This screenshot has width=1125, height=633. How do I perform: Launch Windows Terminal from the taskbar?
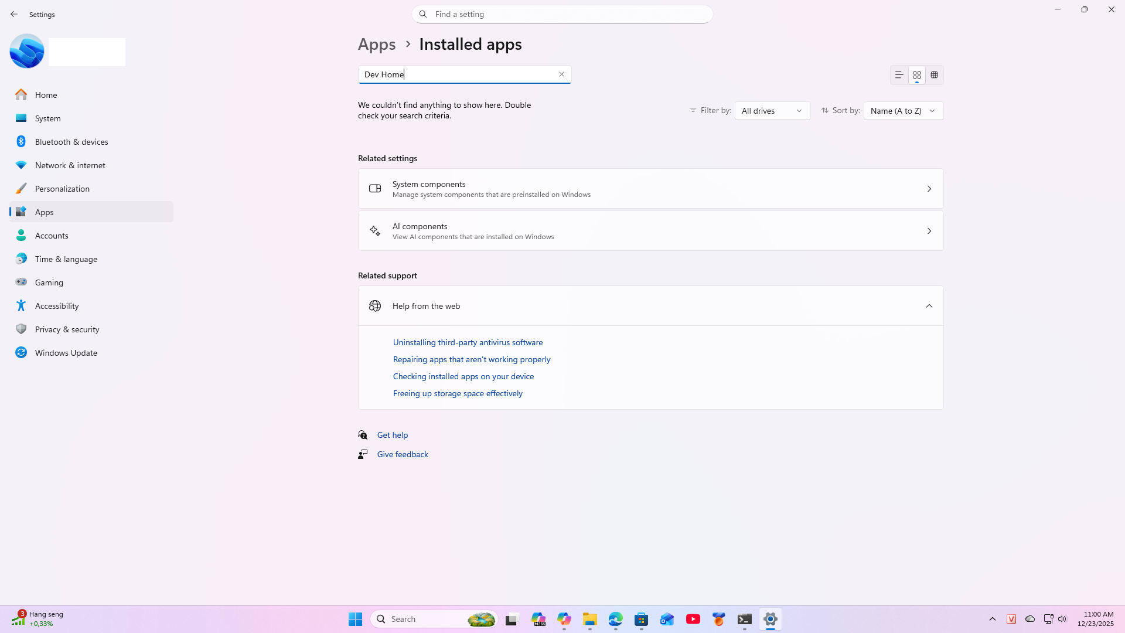744,619
